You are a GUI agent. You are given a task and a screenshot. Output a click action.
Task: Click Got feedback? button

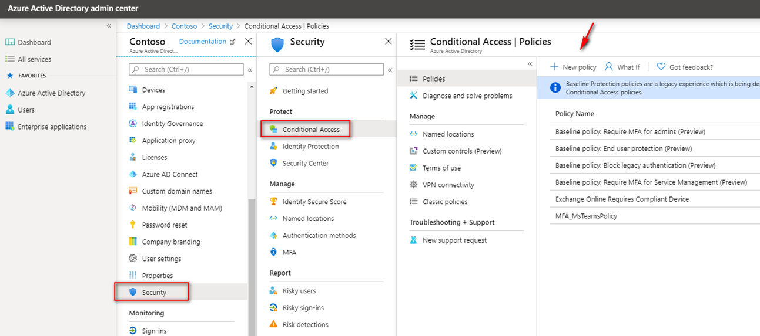(x=685, y=67)
